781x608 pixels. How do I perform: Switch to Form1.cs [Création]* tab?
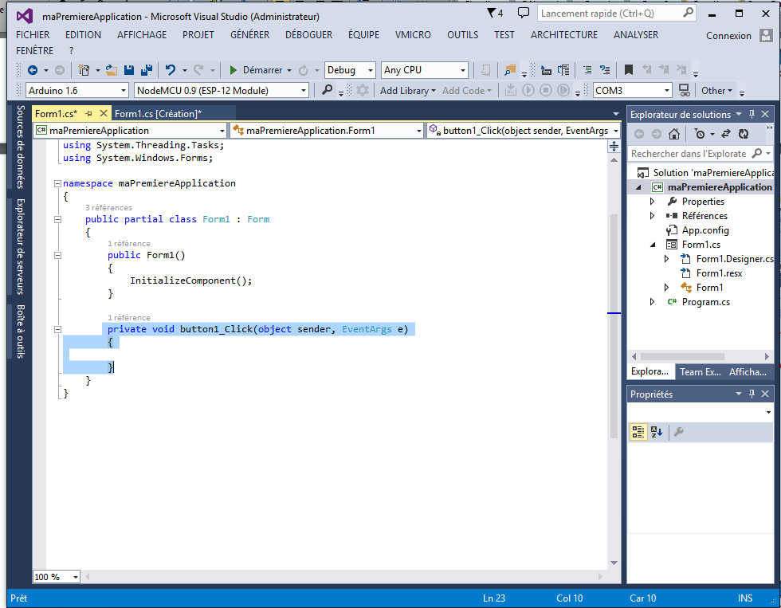click(x=159, y=113)
